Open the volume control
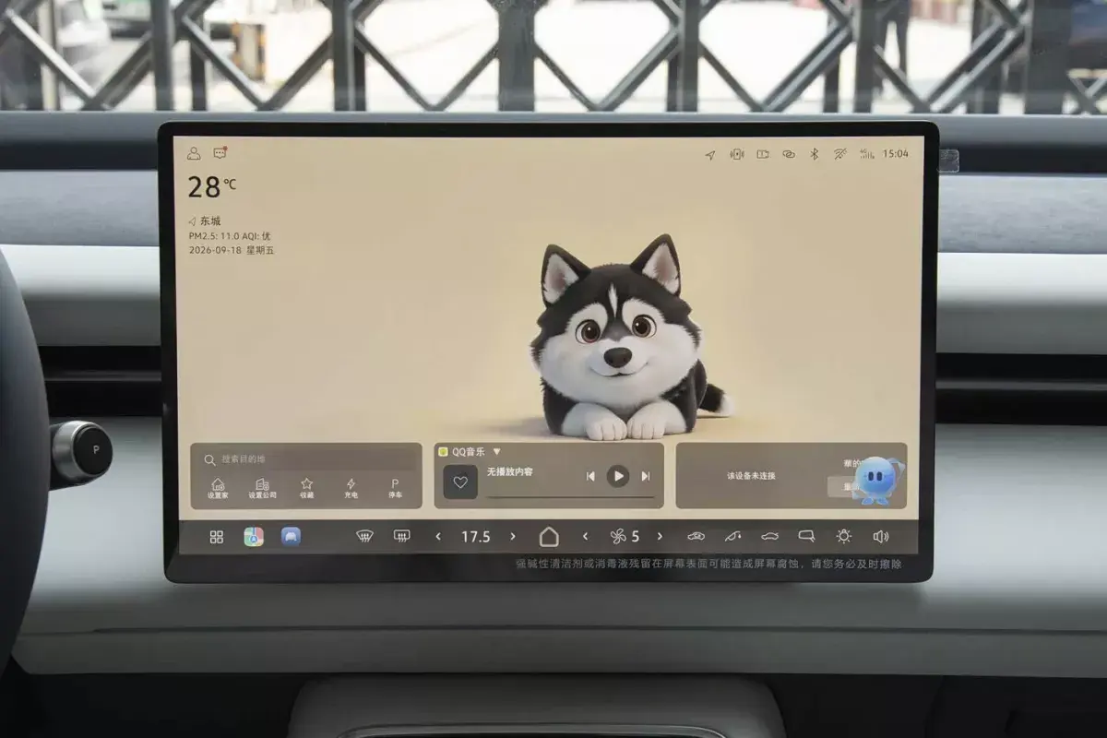Viewport: 1107px width, 738px height. (x=881, y=537)
